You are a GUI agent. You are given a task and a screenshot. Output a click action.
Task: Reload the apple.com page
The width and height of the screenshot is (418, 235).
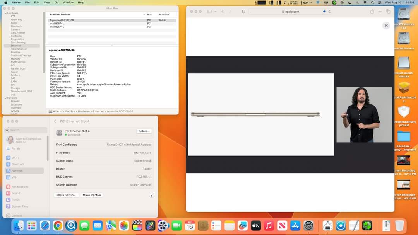pos(329,12)
